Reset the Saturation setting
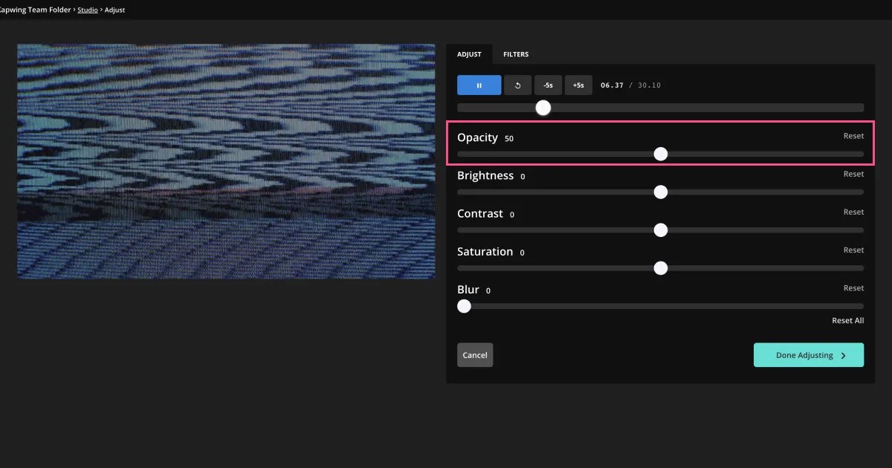 (x=853, y=250)
